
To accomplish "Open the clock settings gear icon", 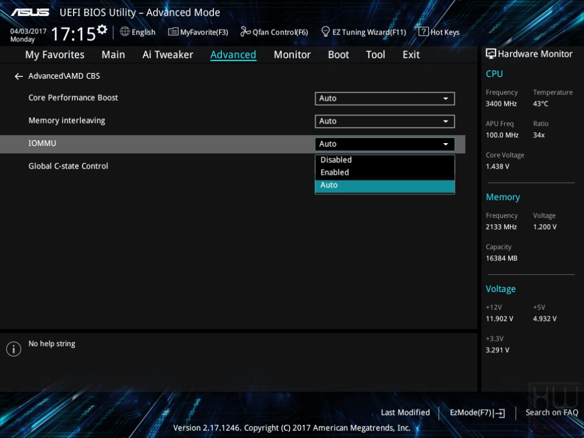I will pos(102,29).
